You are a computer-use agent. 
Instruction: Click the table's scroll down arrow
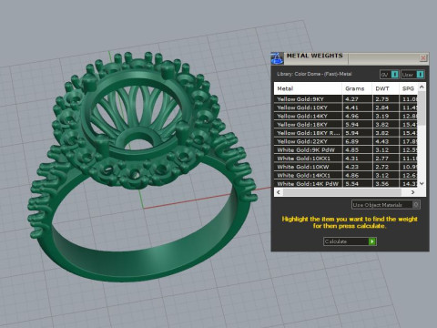pyautogui.click(x=422, y=183)
